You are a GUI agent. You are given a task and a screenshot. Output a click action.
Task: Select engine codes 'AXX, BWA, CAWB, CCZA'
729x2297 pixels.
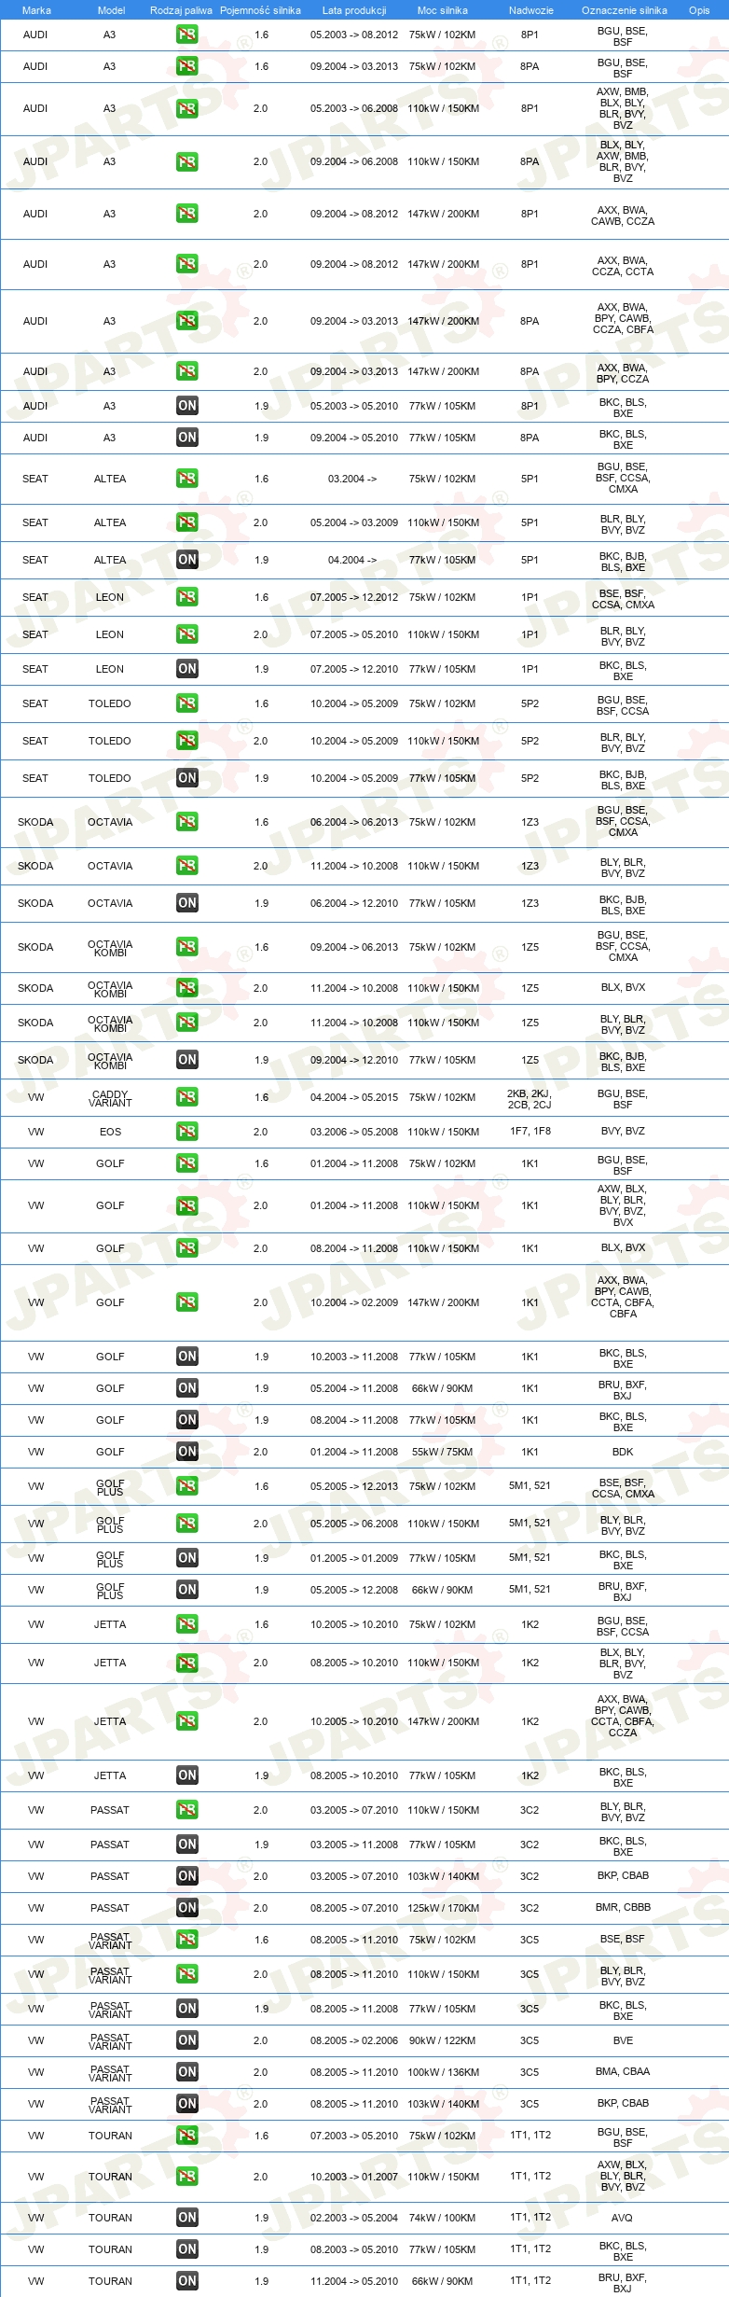(x=623, y=216)
